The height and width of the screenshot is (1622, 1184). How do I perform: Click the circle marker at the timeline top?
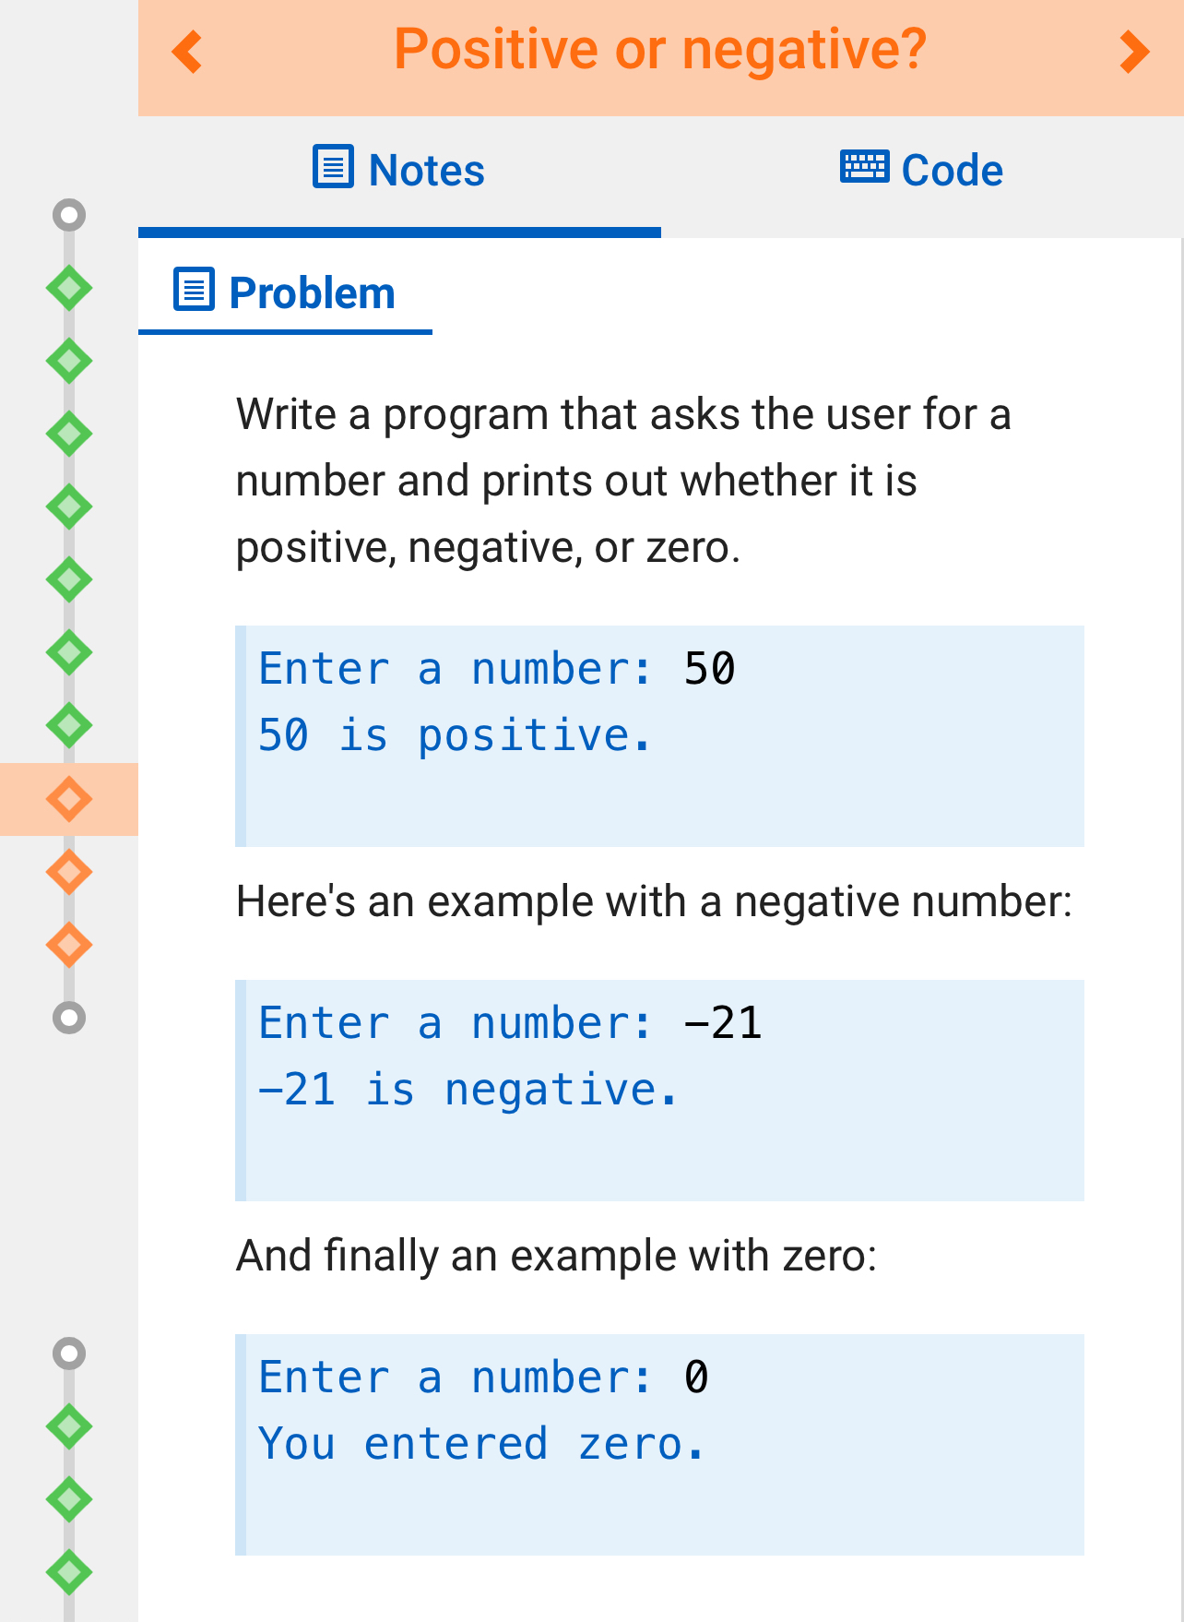(68, 212)
